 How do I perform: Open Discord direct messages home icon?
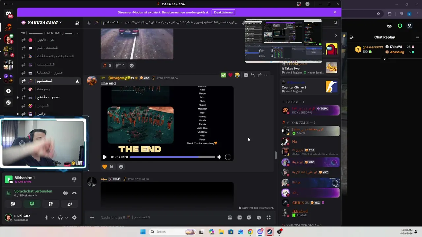(x=9, y=14)
